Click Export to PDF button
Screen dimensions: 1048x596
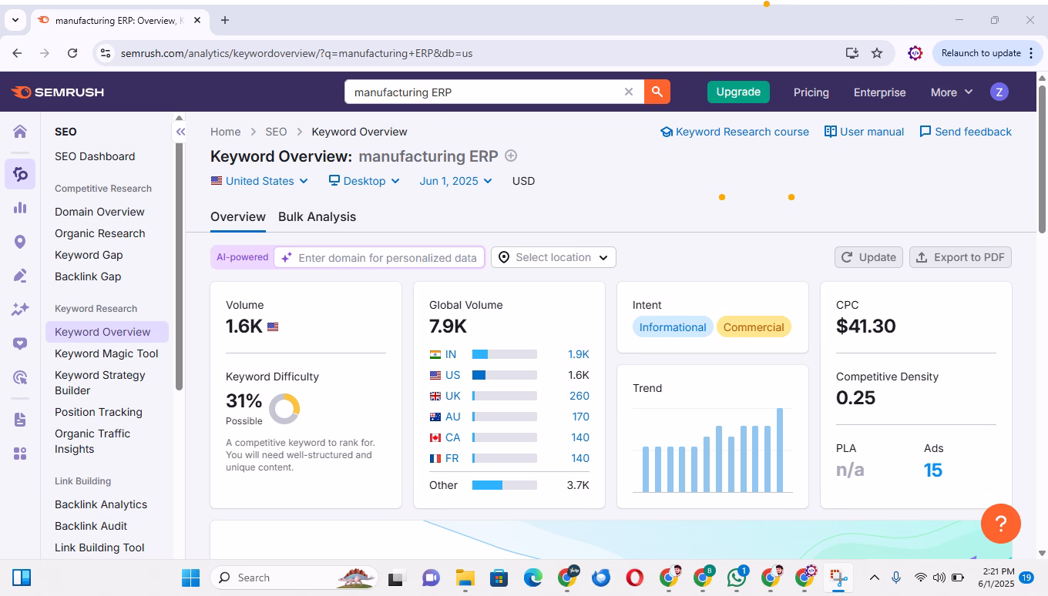click(x=960, y=257)
